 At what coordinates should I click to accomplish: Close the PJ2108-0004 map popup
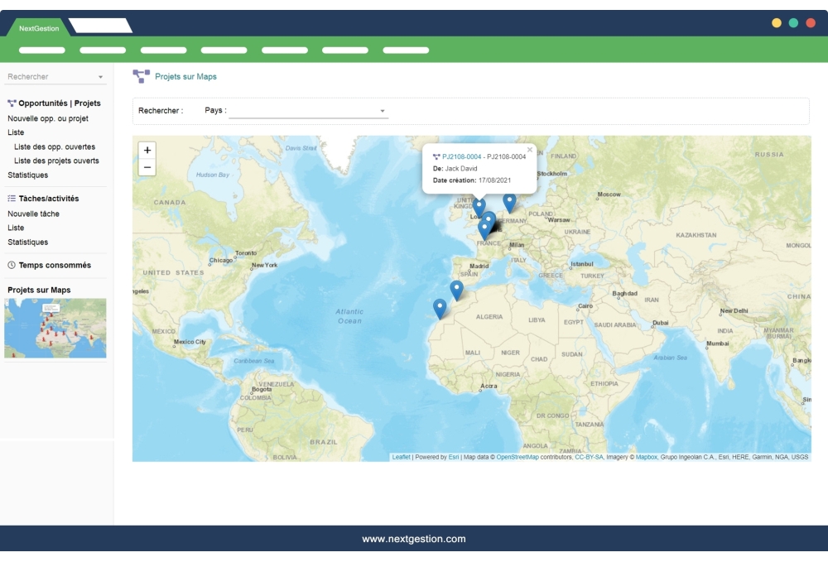tap(530, 150)
